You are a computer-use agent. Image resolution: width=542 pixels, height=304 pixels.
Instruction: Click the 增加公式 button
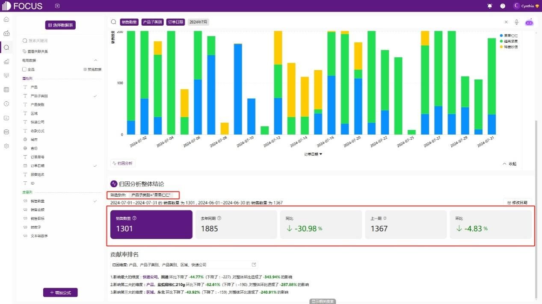60,292
